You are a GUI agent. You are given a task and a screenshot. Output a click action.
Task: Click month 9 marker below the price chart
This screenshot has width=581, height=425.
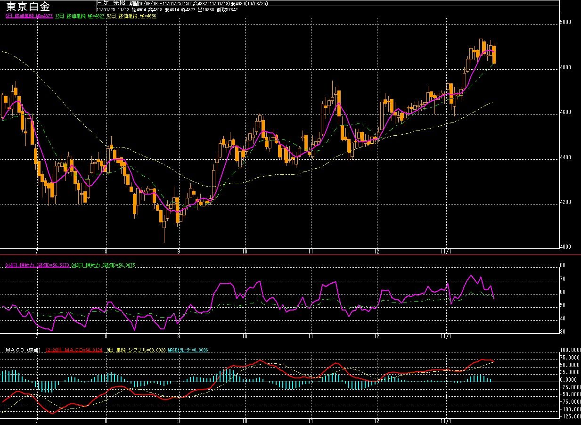[179, 251]
